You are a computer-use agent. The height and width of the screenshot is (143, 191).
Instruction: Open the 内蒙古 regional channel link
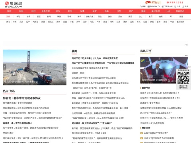(35, 22)
